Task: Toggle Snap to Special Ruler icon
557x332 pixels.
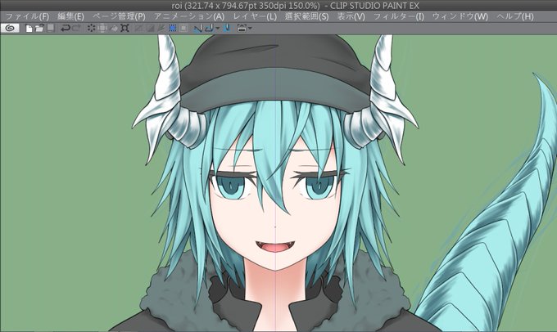Action: pos(210,28)
